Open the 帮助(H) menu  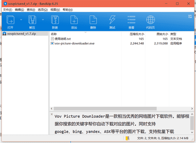coord(68,10)
